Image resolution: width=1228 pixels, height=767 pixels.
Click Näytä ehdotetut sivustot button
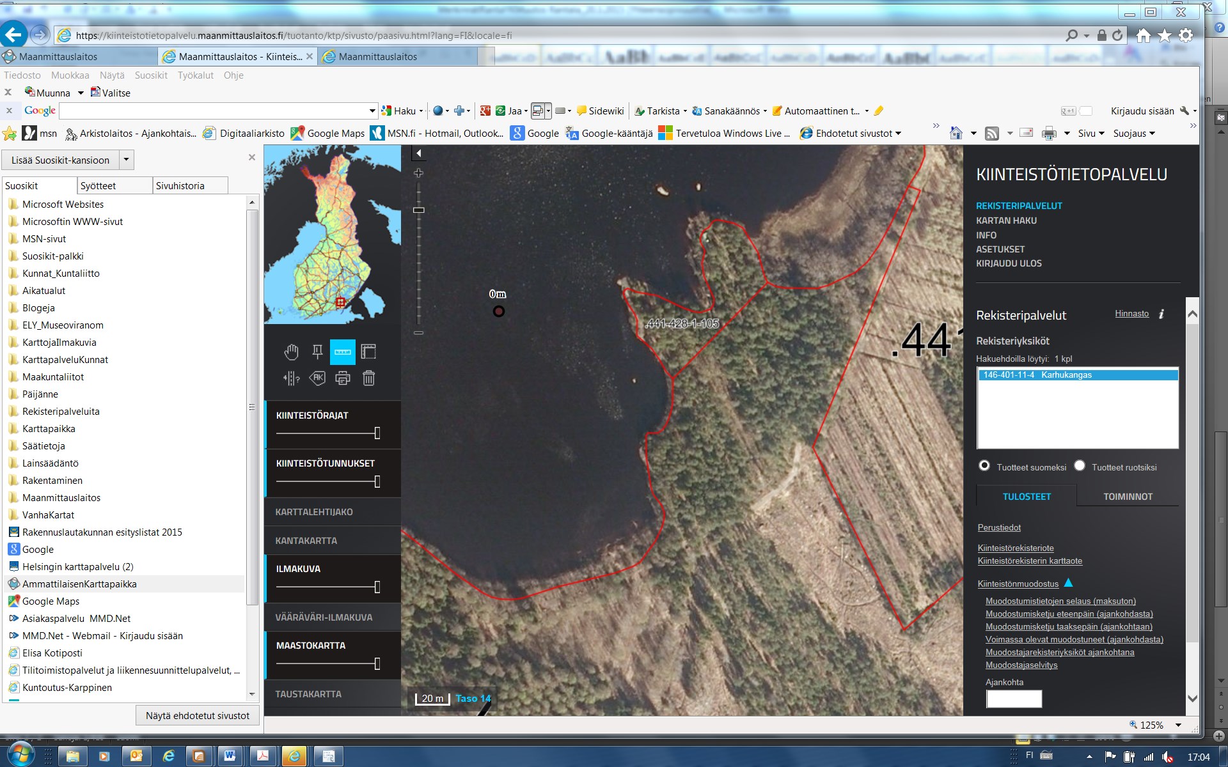pyautogui.click(x=198, y=716)
